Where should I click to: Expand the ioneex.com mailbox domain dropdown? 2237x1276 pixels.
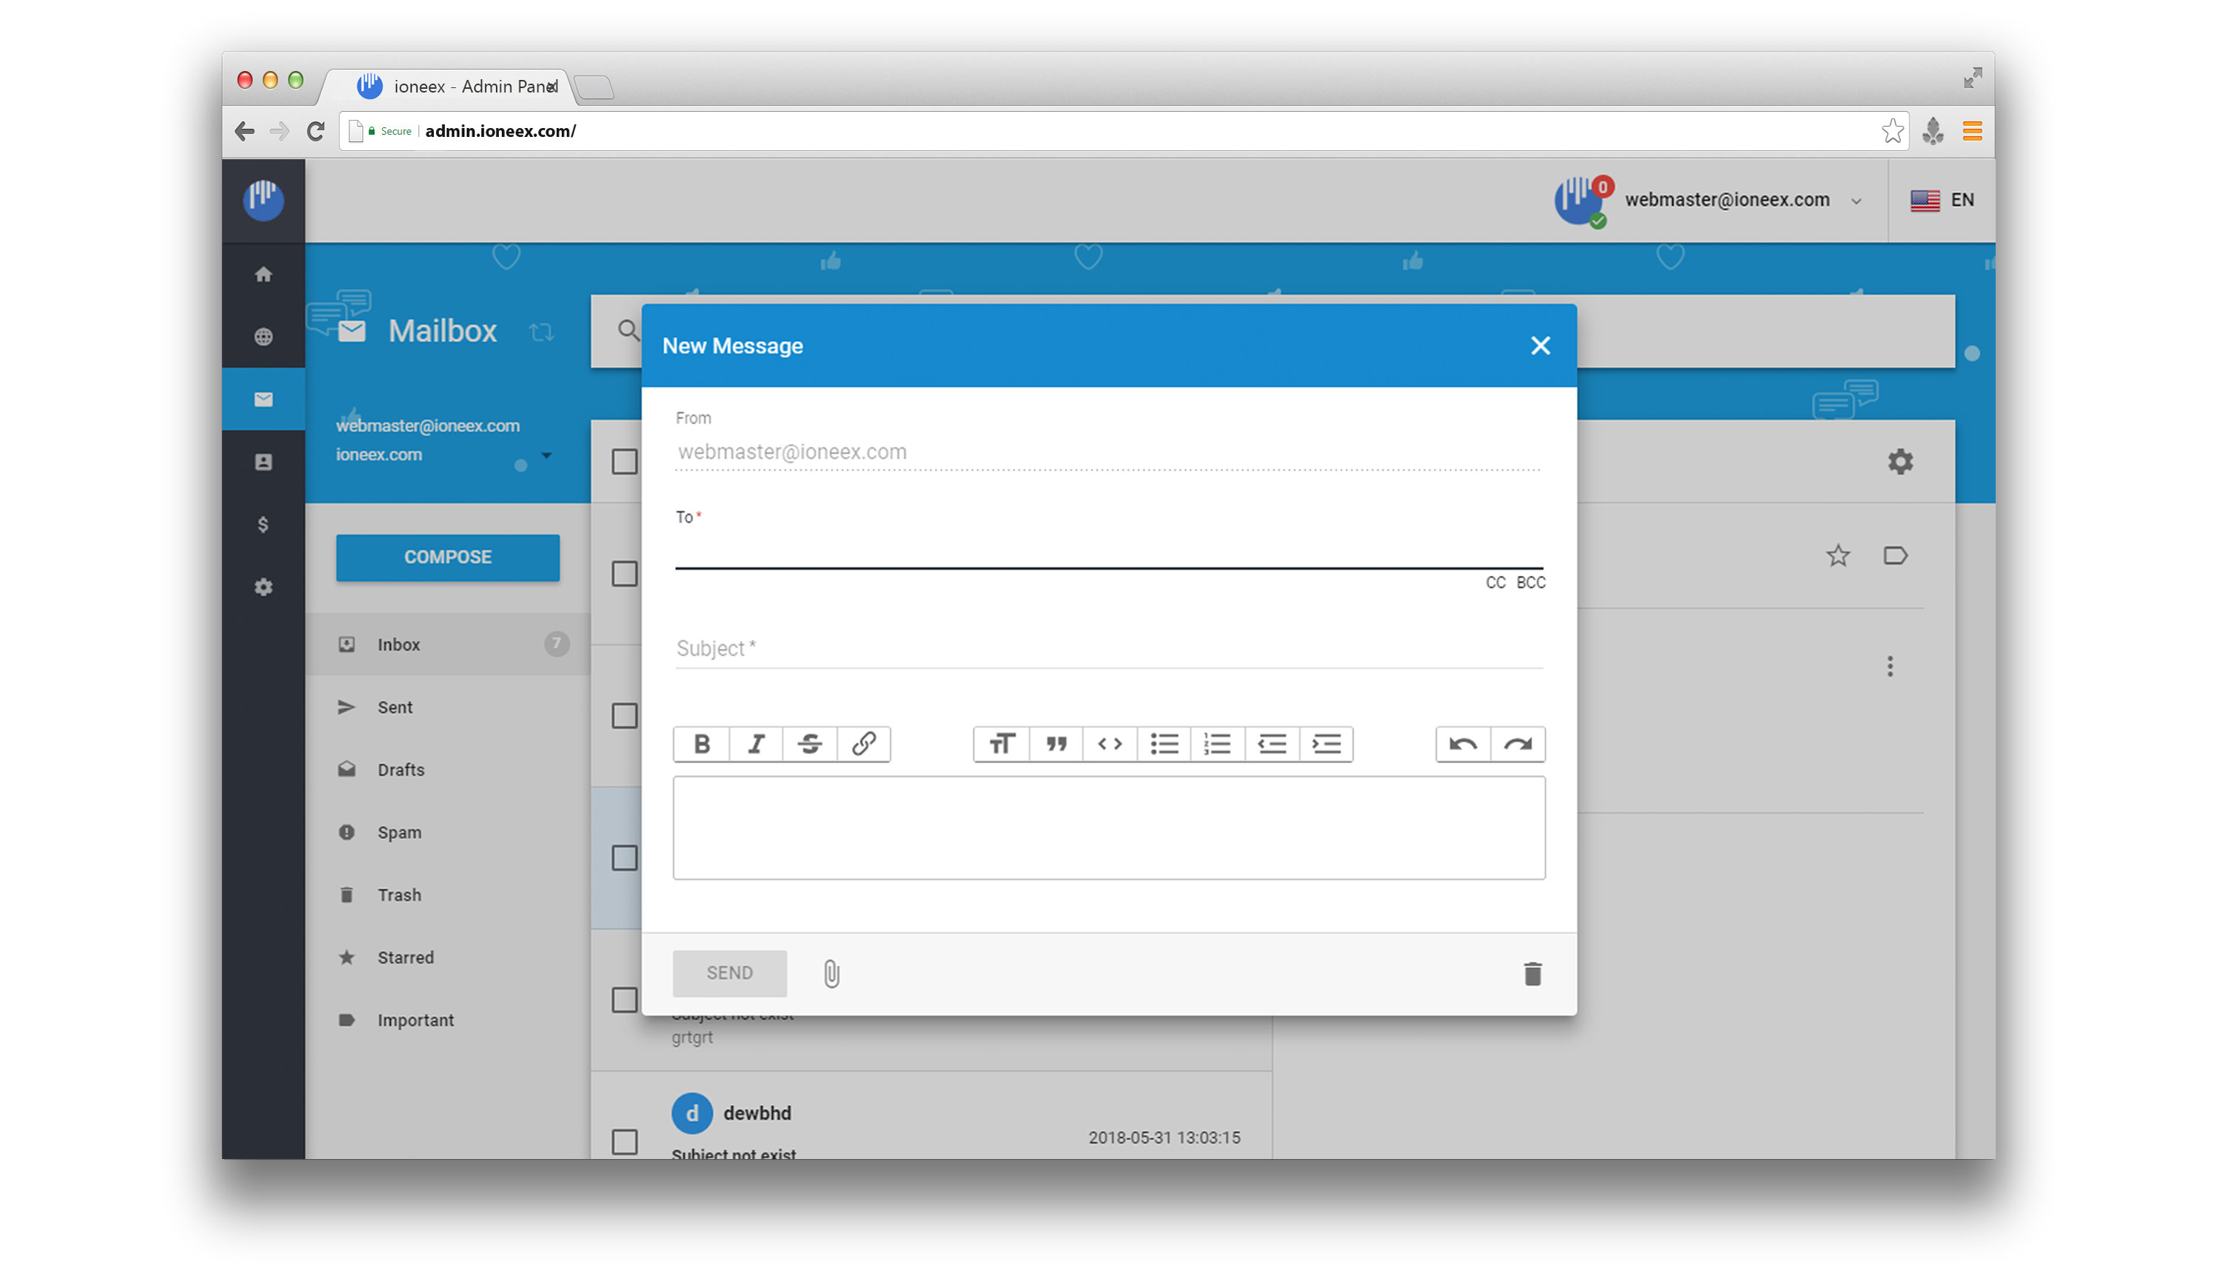click(546, 455)
